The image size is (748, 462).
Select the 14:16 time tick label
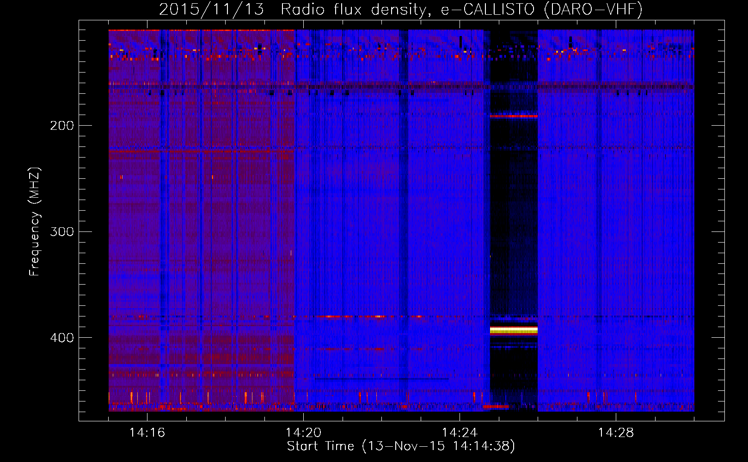click(x=147, y=432)
